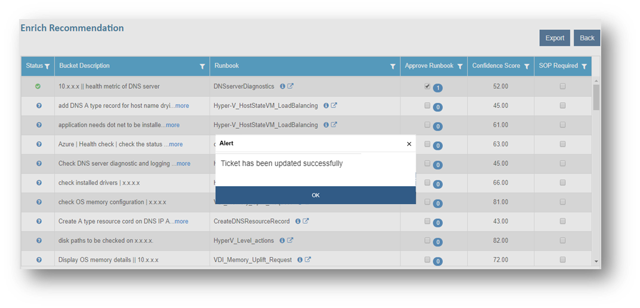This screenshot has width=640, height=308.
Task: Click green status icon for DNS server health row
Action: pyautogui.click(x=38, y=87)
